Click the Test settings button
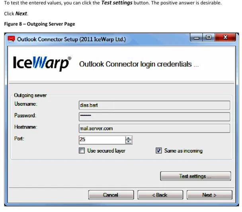This screenshot has width=242, height=212. click(x=195, y=176)
